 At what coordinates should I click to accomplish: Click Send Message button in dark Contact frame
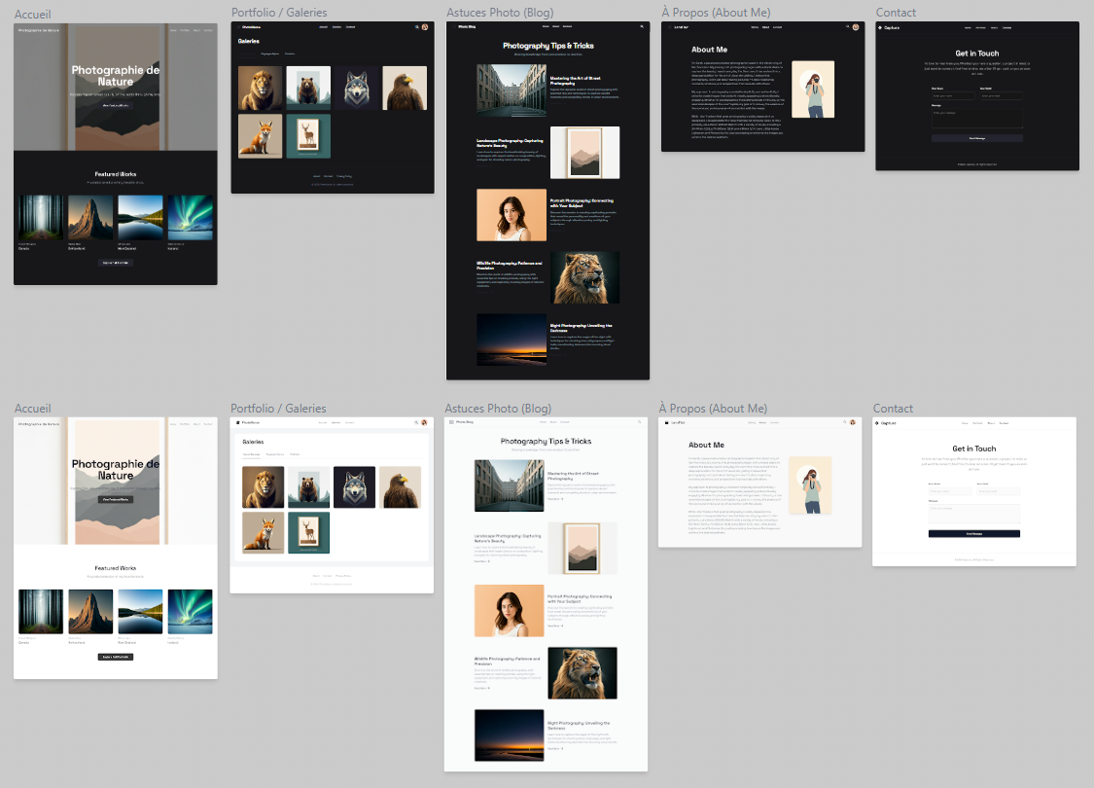point(976,139)
